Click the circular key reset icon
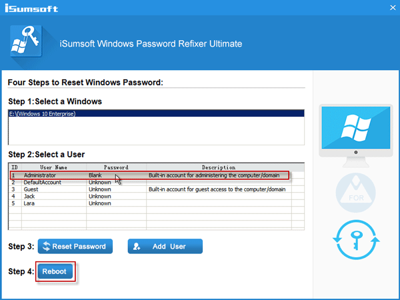Screen dimensions: 400x300 point(356,240)
